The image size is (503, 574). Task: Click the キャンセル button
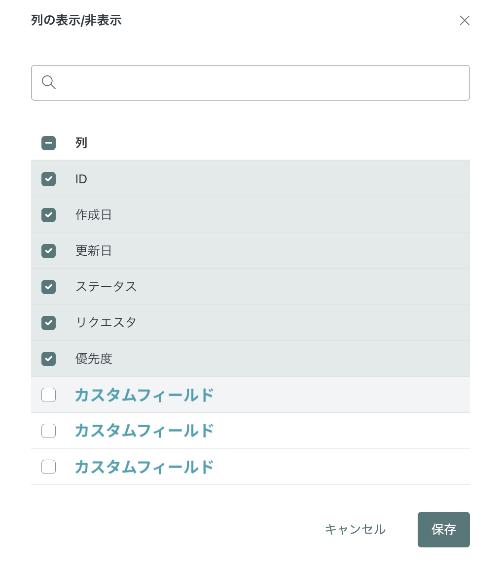coord(356,529)
